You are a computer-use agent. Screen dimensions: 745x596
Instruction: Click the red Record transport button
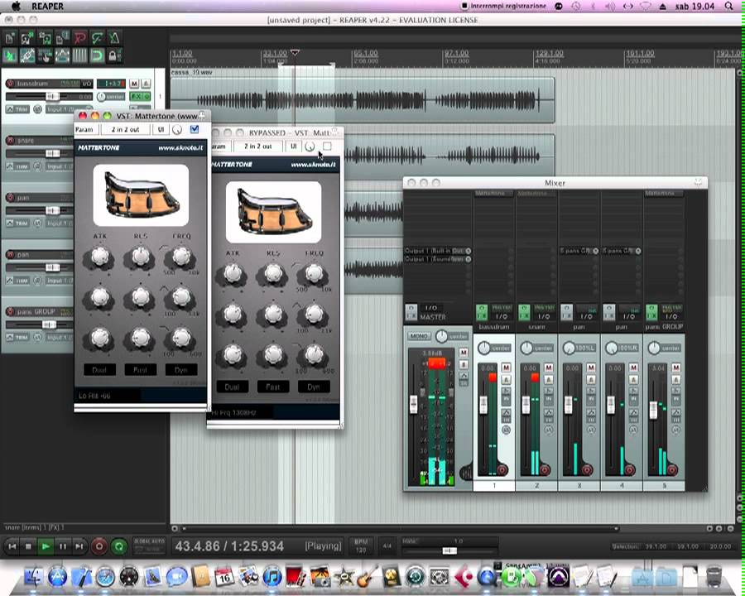[99, 546]
